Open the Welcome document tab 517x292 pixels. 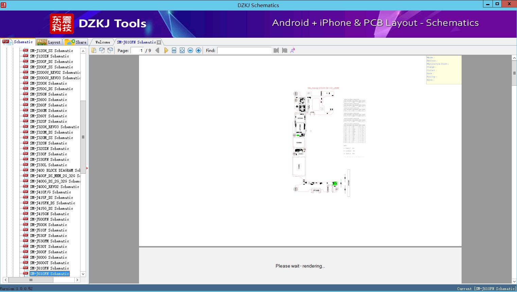click(103, 42)
